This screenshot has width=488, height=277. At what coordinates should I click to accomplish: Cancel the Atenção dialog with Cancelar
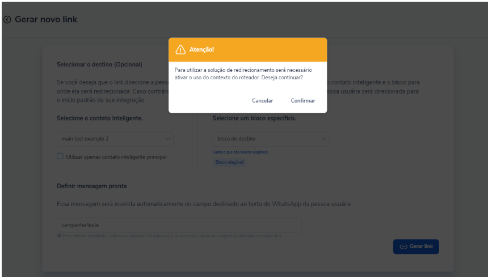(x=262, y=101)
